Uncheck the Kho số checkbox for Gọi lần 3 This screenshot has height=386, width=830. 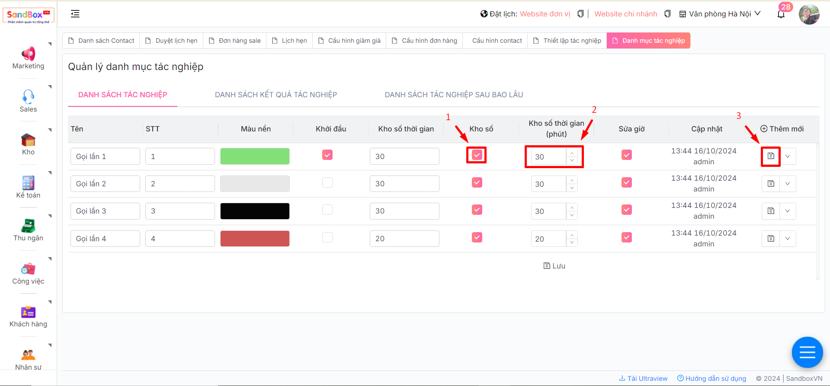[x=477, y=210]
